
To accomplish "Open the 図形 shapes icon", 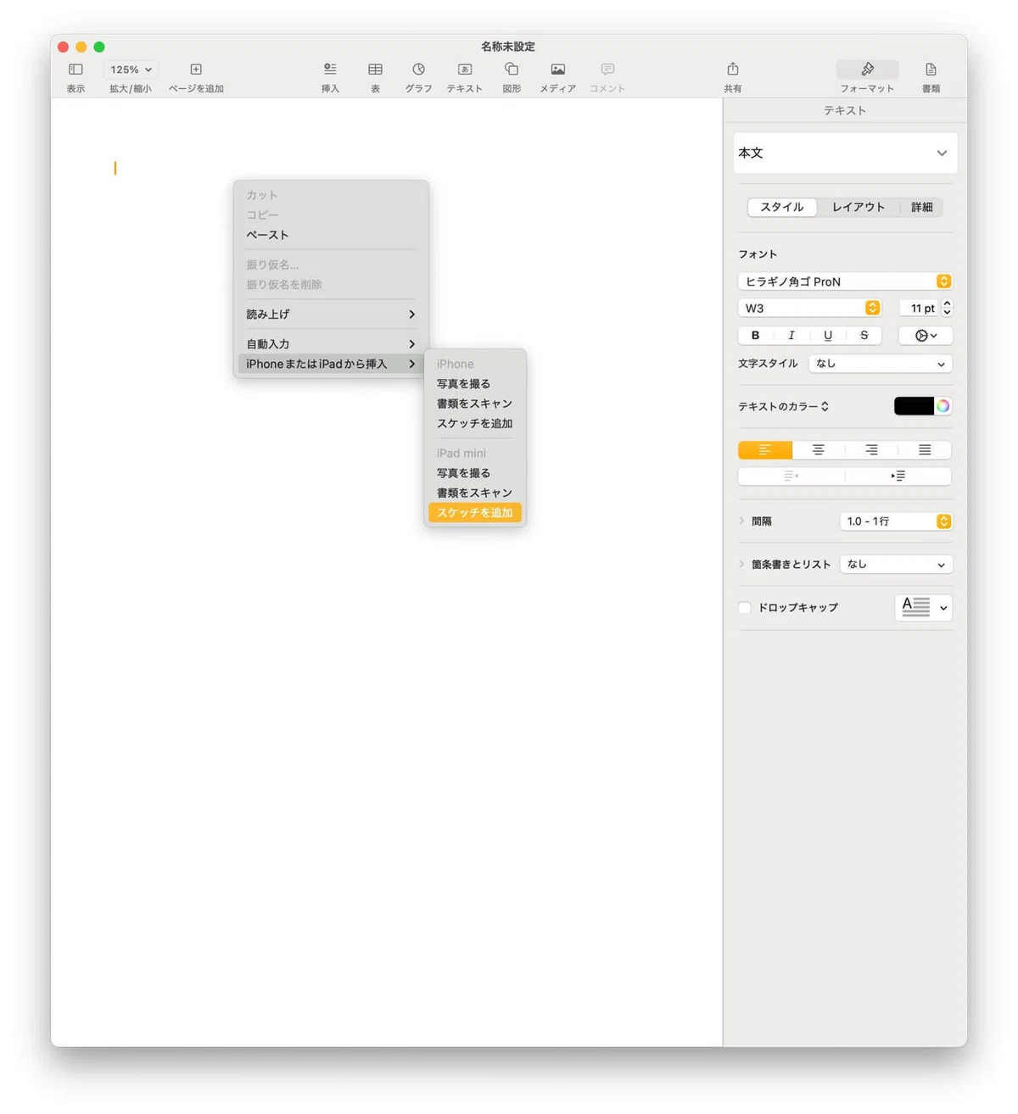I will pyautogui.click(x=512, y=70).
